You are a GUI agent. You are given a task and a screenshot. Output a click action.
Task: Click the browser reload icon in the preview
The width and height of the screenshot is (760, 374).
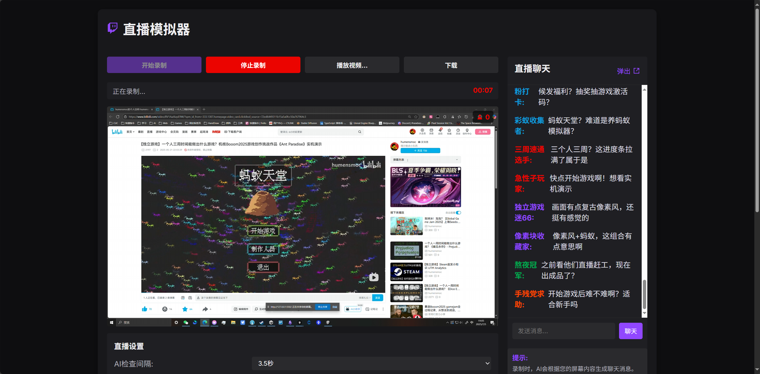point(118,117)
